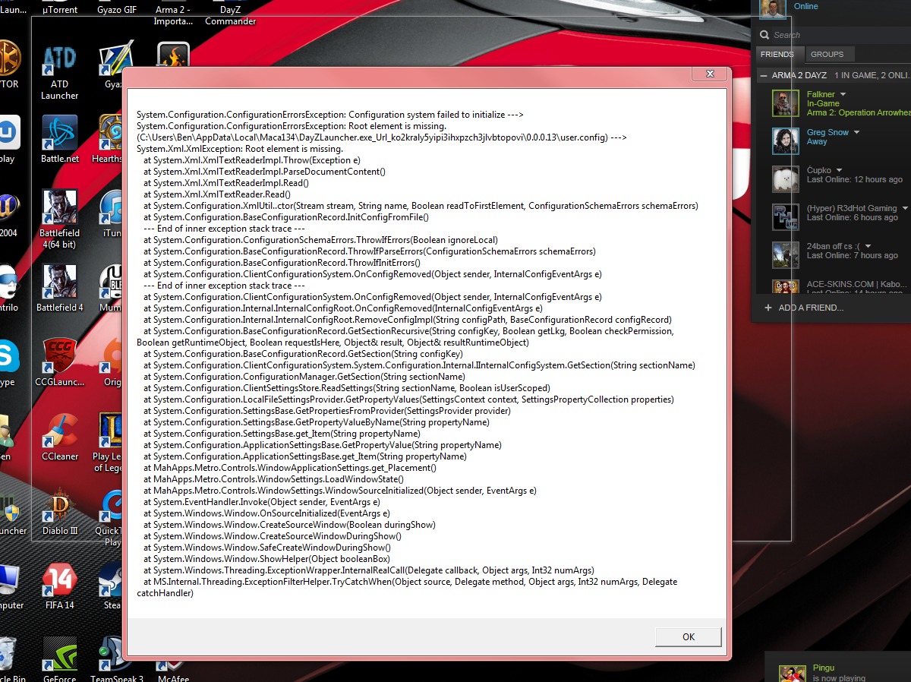Click 'Last Online: 6 hours ago' text

point(852,218)
